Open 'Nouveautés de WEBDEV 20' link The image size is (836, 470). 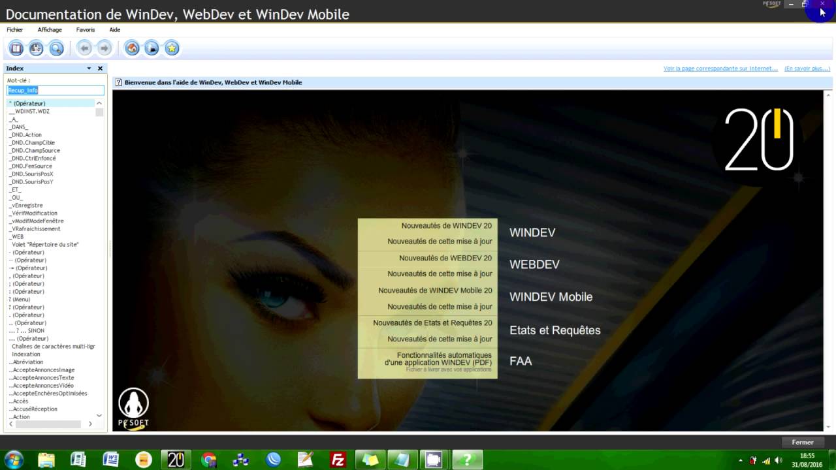[x=445, y=258]
